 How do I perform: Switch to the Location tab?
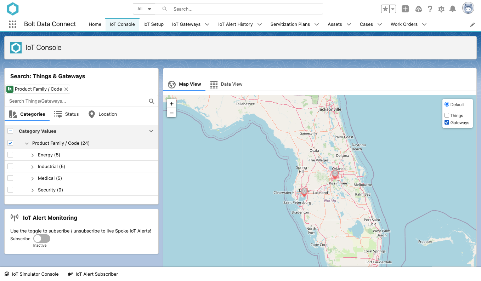pyautogui.click(x=102, y=114)
